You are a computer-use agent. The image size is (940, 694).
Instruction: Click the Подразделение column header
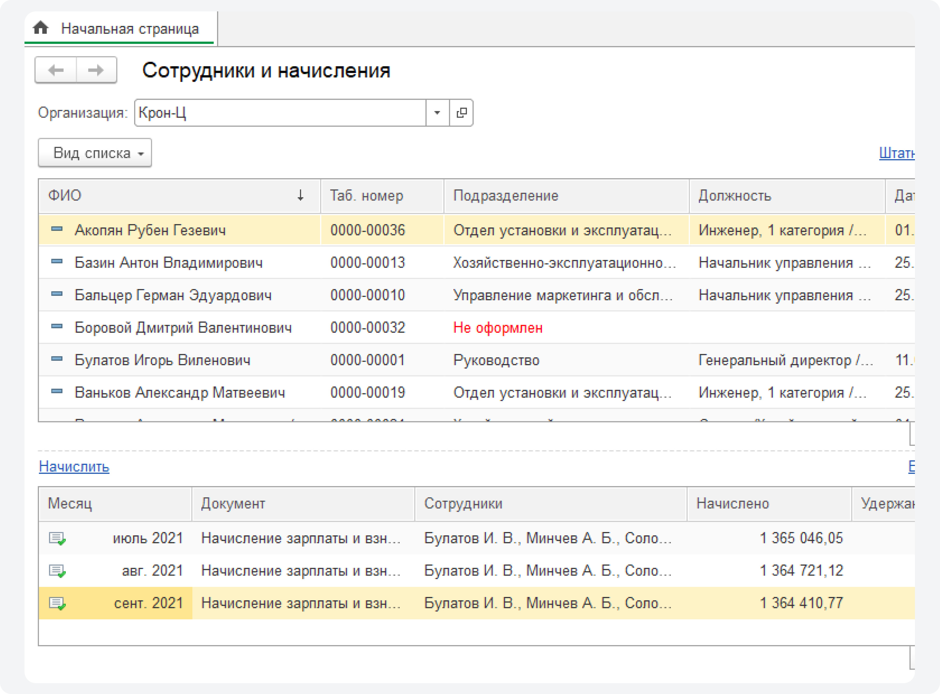pos(506,195)
